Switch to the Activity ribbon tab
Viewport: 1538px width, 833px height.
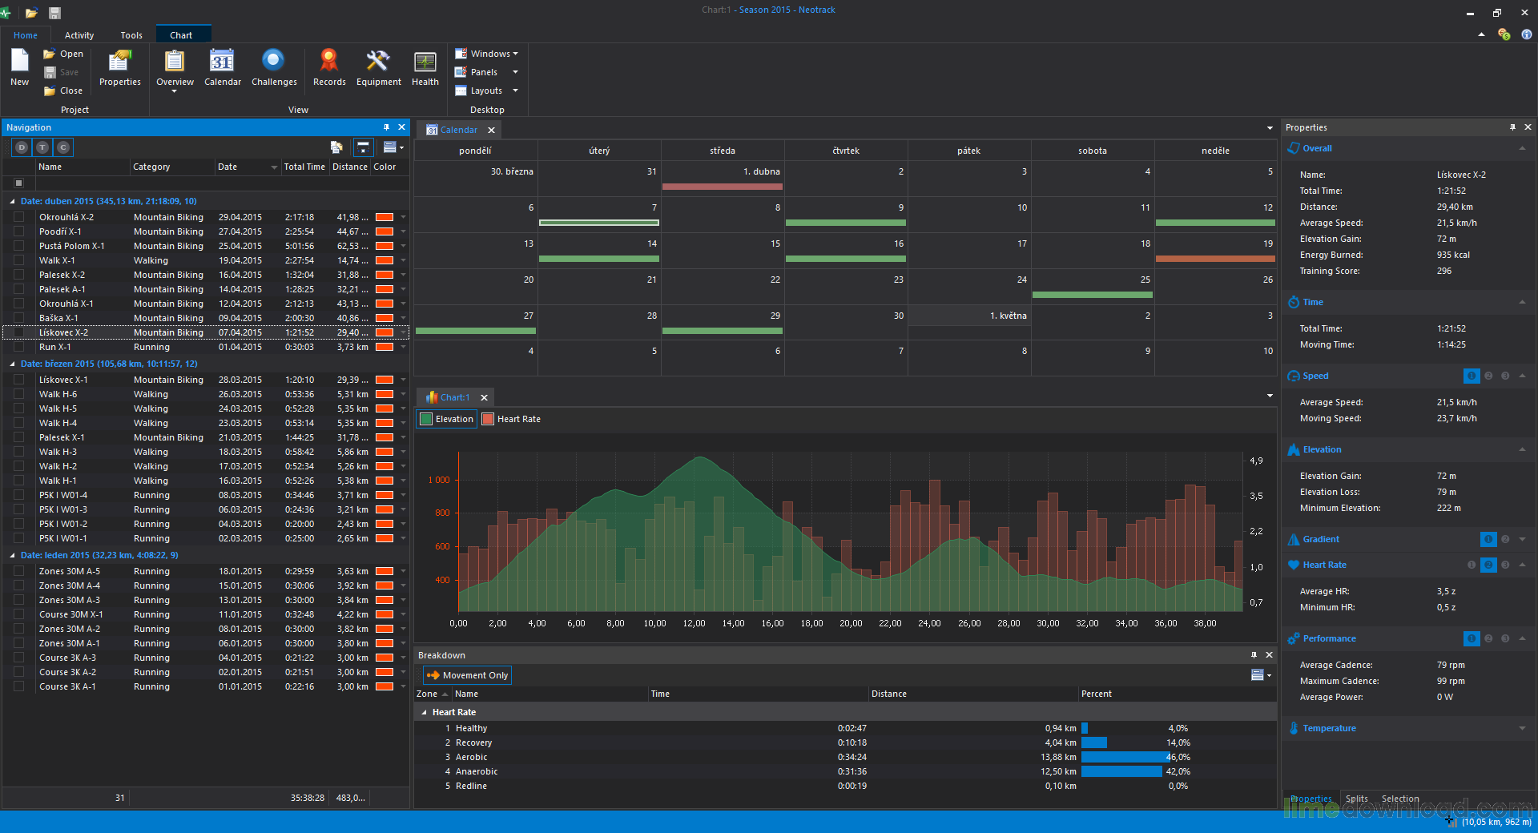79,35
